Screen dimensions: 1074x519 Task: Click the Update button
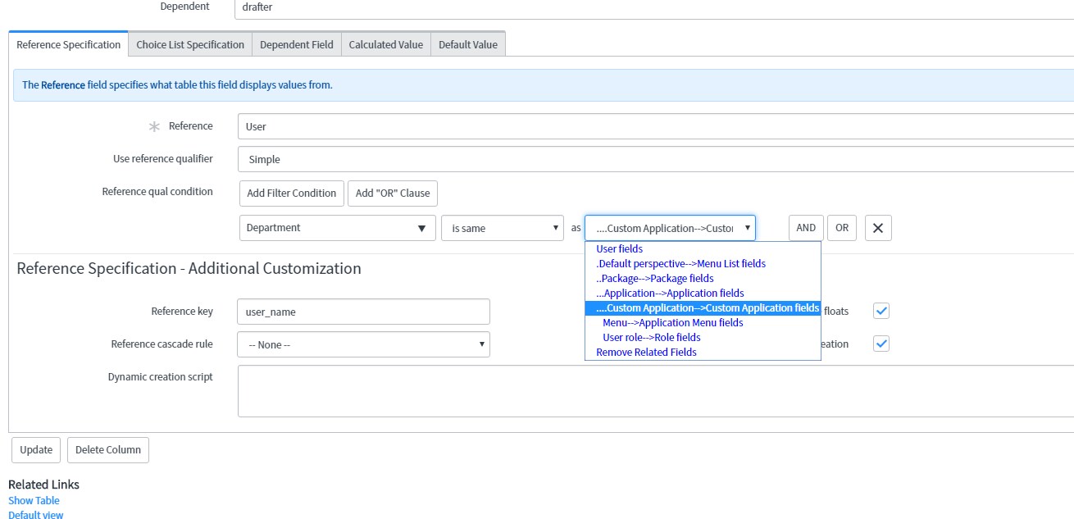pyautogui.click(x=36, y=449)
